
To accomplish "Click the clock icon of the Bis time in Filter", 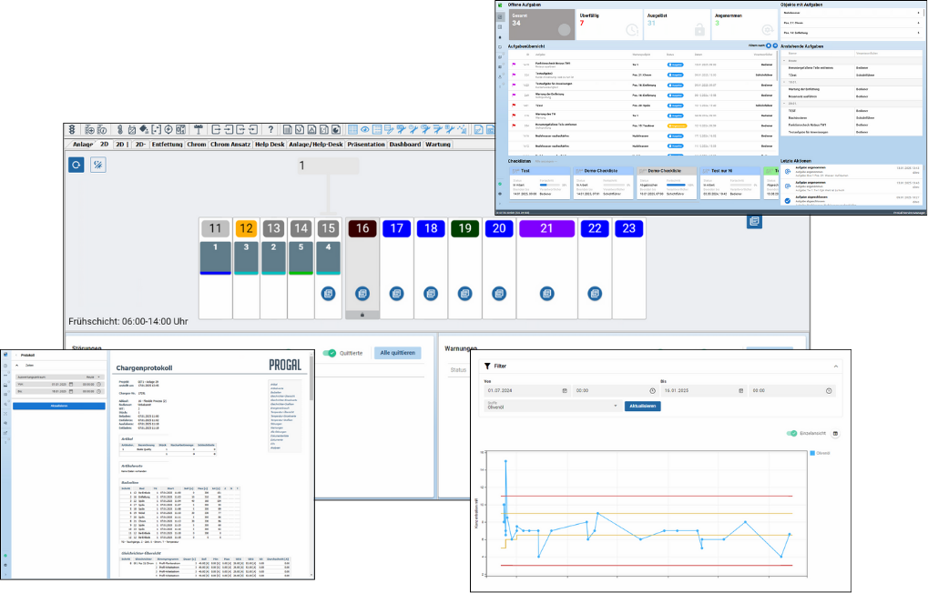I will 829,391.
